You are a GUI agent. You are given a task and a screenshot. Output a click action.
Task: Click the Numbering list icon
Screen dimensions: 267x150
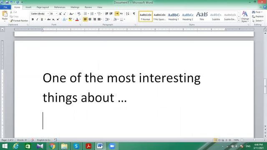pos(92,14)
